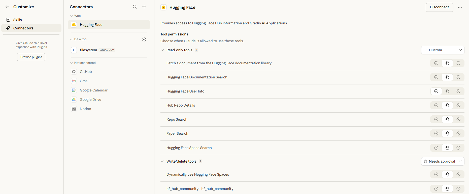Select the Notion connector

[x=85, y=109]
